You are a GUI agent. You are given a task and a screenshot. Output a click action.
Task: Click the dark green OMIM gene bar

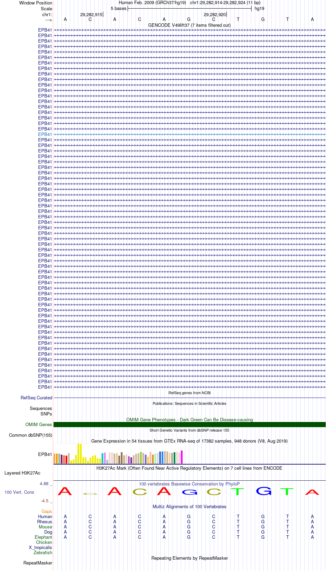click(x=189, y=425)
